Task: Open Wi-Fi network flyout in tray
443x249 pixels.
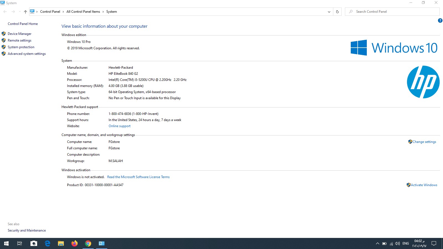Action: point(391,244)
